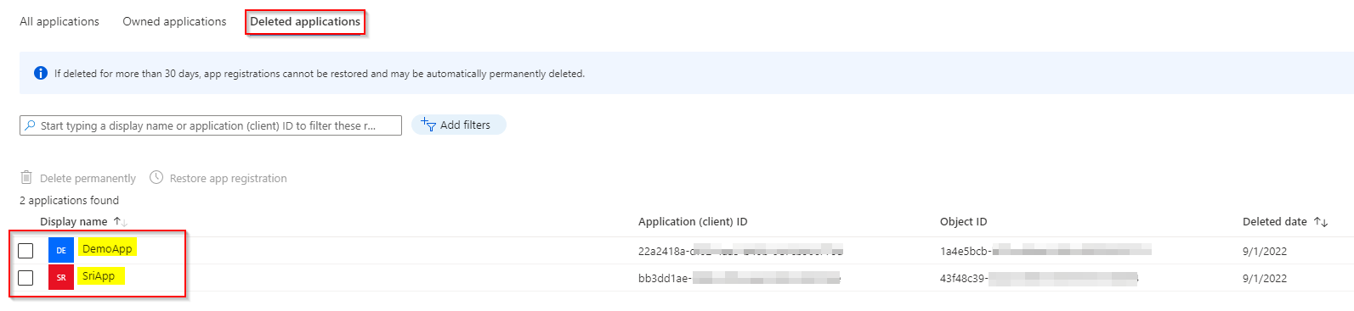1354x311 pixels.
Task: Click the Delete permanently button
Action: point(78,178)
